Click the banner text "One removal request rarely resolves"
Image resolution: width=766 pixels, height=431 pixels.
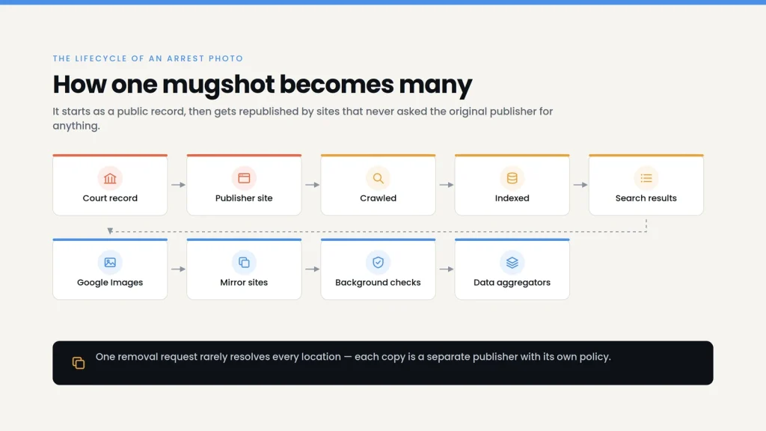353,357
